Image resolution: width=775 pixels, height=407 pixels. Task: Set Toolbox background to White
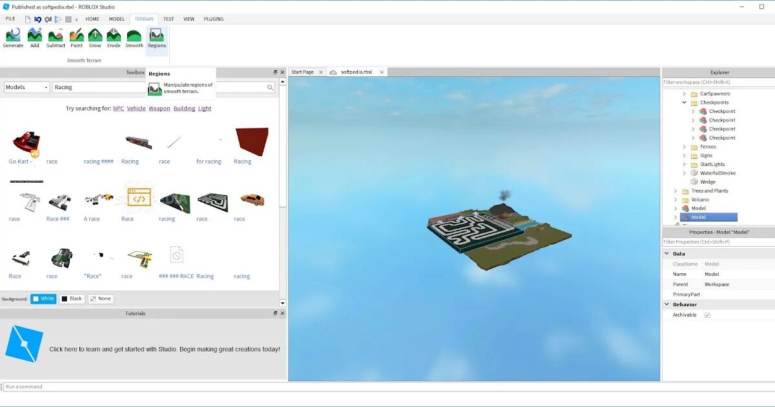coord(43,299)
